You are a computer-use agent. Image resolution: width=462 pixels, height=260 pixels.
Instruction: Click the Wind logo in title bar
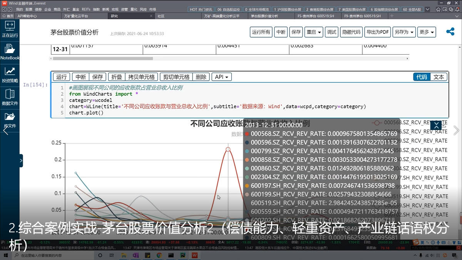pyautogui.click(x=5, y=3)
